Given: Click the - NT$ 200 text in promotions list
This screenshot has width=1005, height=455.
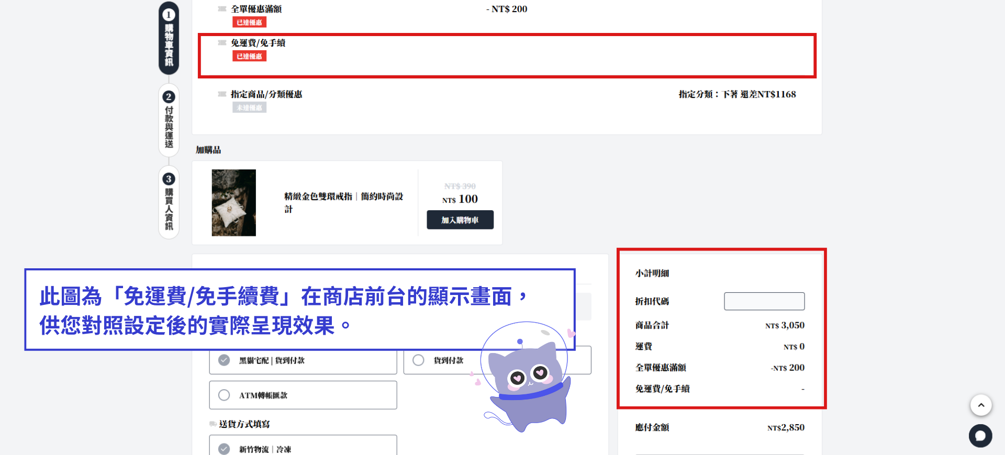Looking at the screenshot, I should coord(507,9).
